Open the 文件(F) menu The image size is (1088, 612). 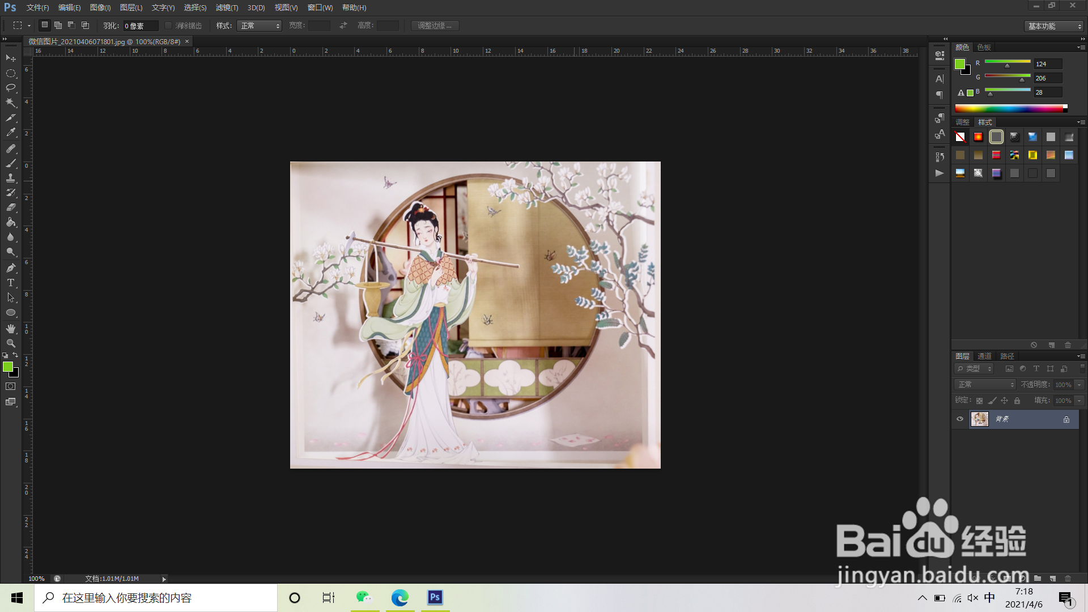(x=37, y=7)
